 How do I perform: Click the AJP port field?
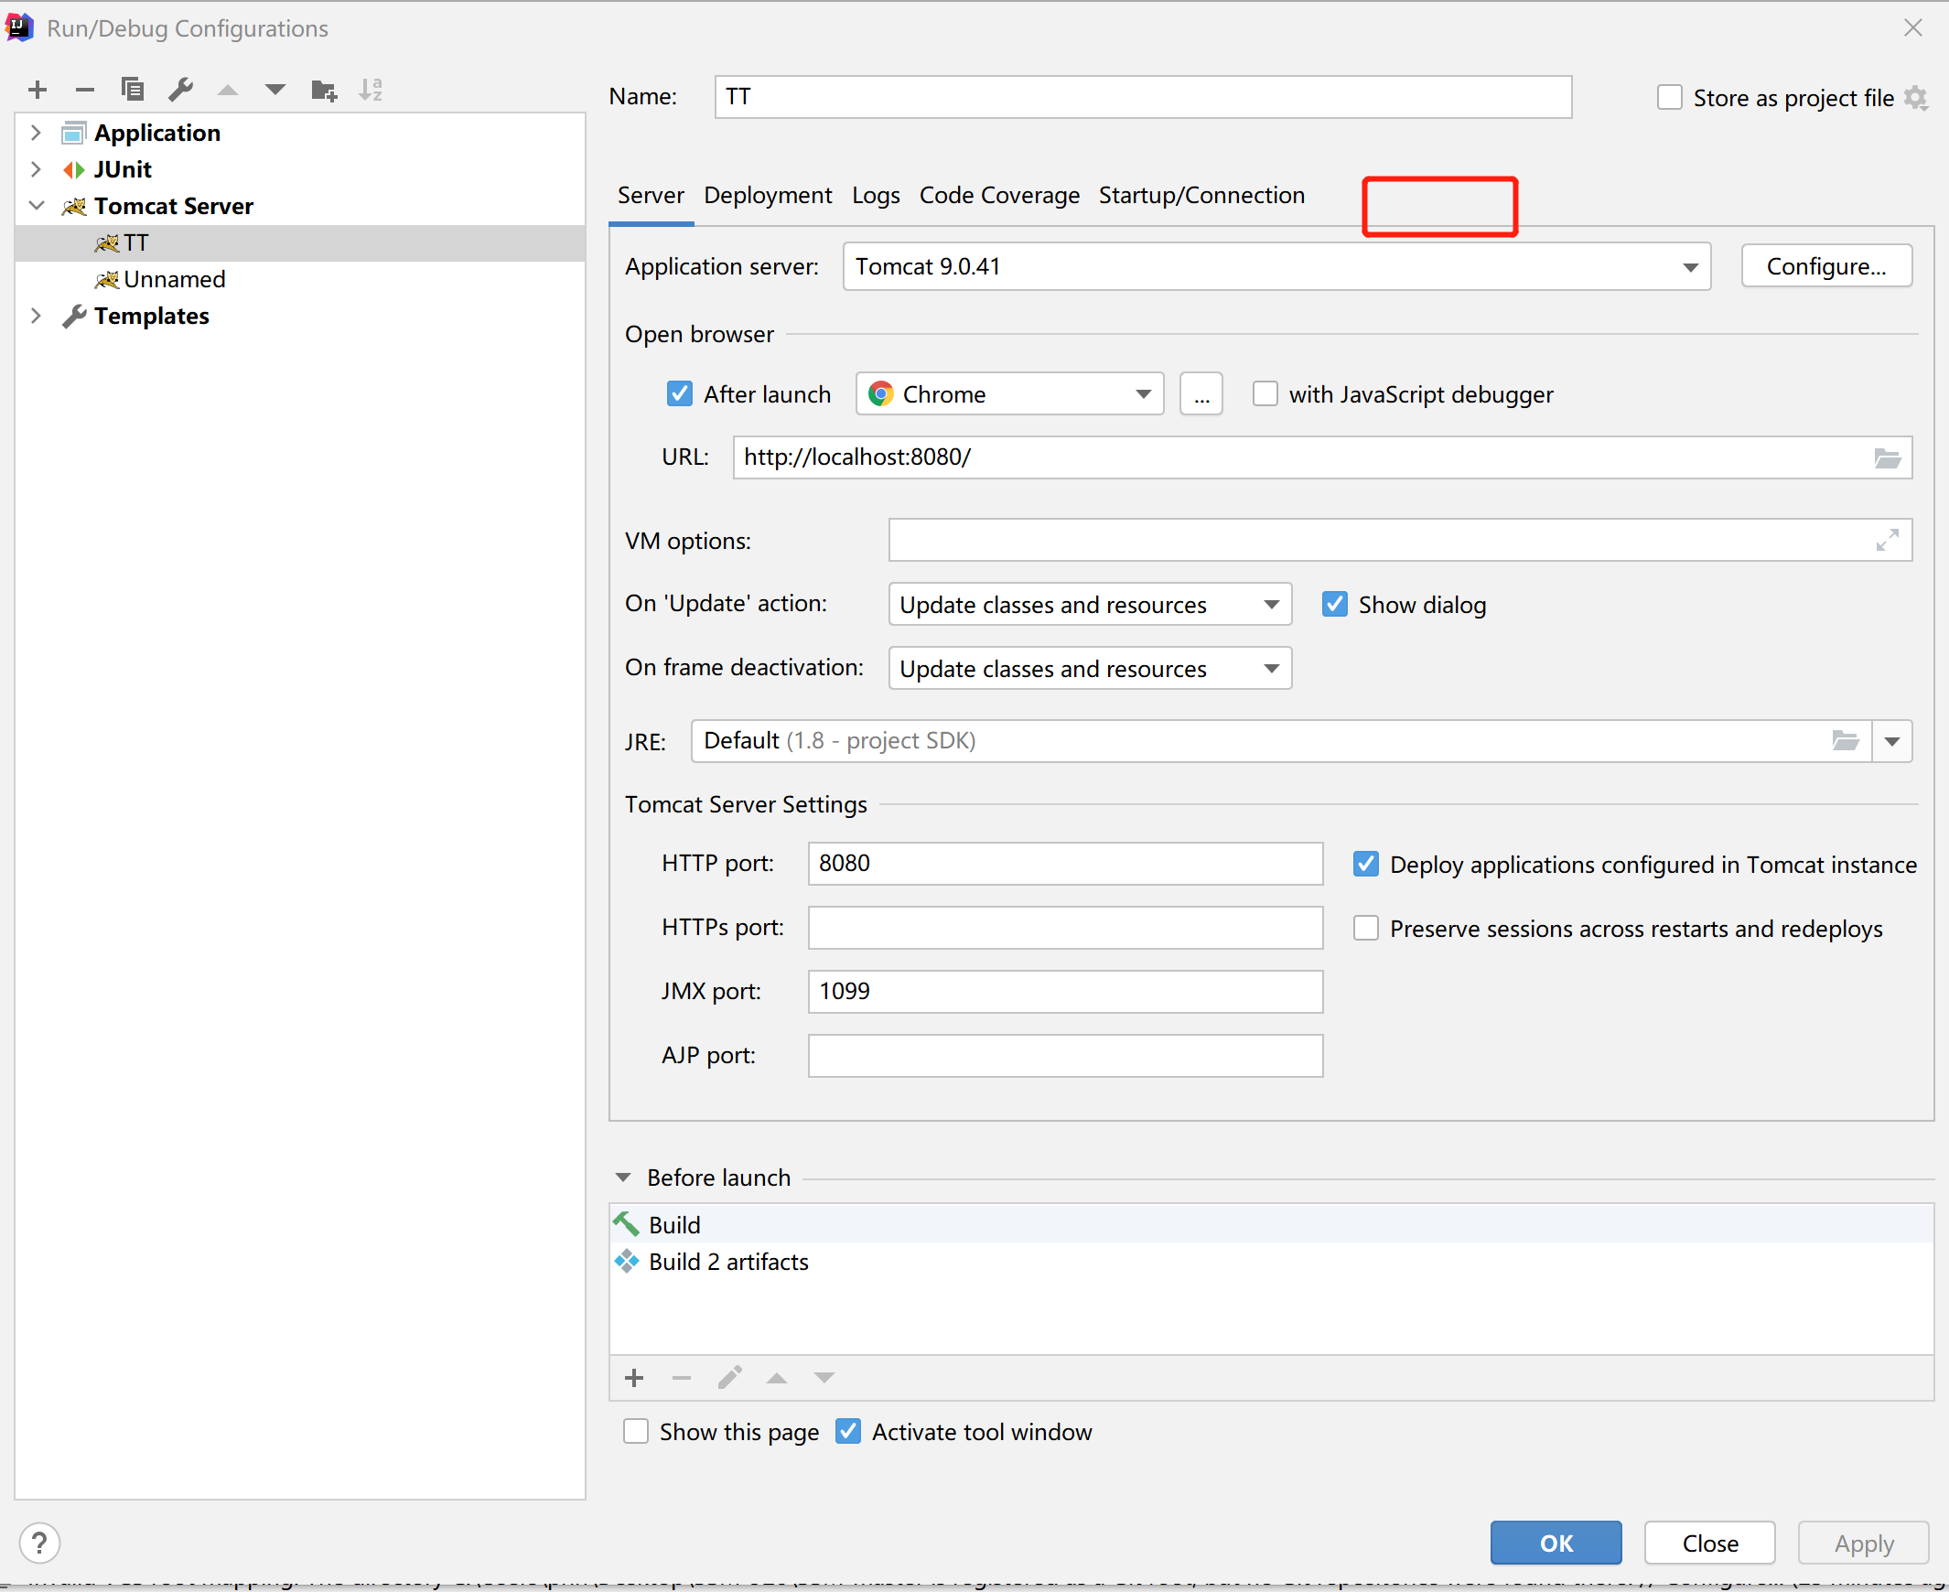(1065, 1056)
